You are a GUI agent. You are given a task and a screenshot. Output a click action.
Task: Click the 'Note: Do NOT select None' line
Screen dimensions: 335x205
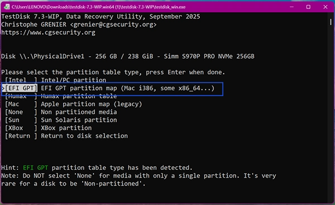pyautogui.click(x=138, y=176)
